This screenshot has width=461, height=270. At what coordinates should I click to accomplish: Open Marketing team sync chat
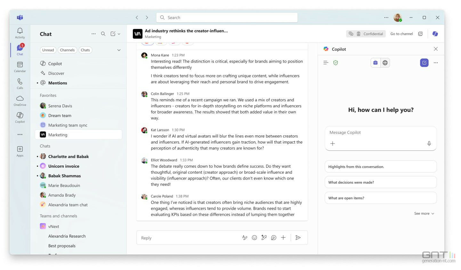click(x=78, y=125)
